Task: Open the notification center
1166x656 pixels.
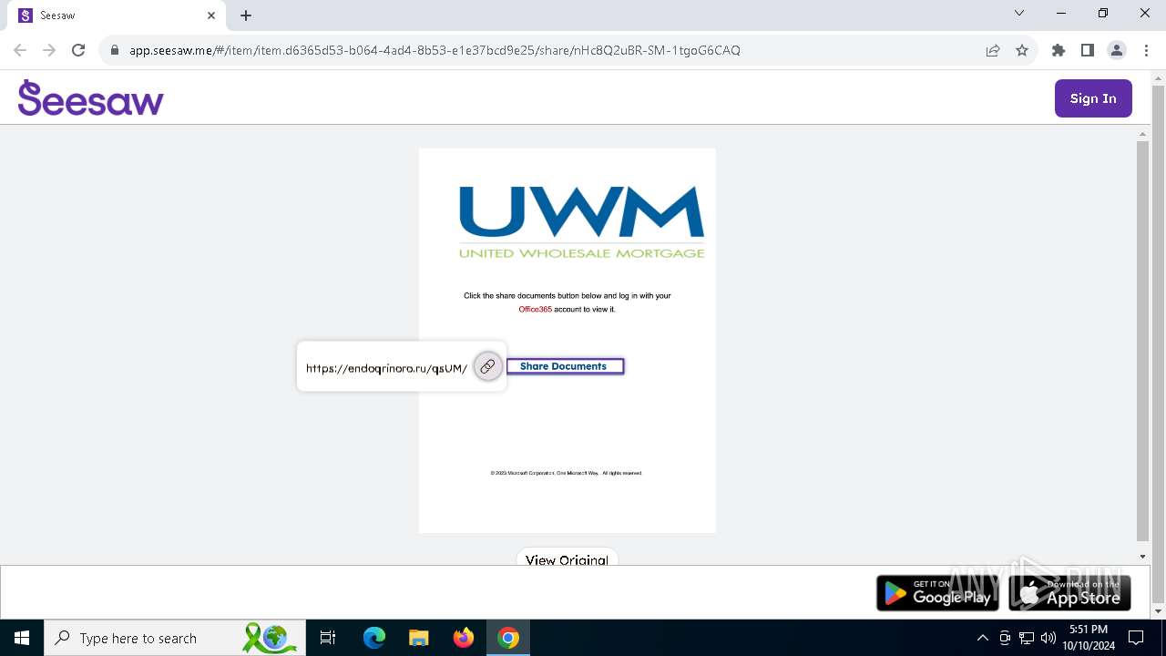Action: pos(1136,638)
